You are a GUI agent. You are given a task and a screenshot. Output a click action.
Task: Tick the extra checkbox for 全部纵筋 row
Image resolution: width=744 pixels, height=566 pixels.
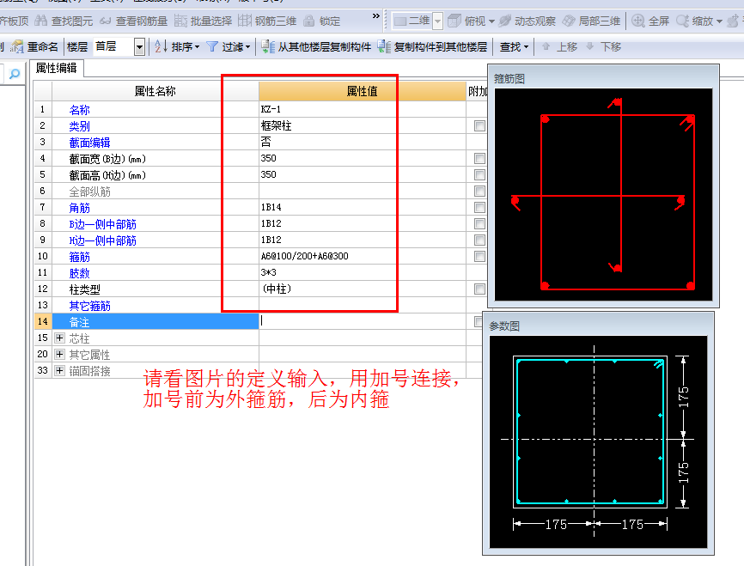tap(479, 192)
